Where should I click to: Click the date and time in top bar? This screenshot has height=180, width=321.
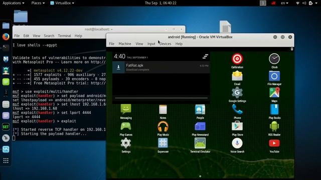pyautogui.click(x=160, y=3)
